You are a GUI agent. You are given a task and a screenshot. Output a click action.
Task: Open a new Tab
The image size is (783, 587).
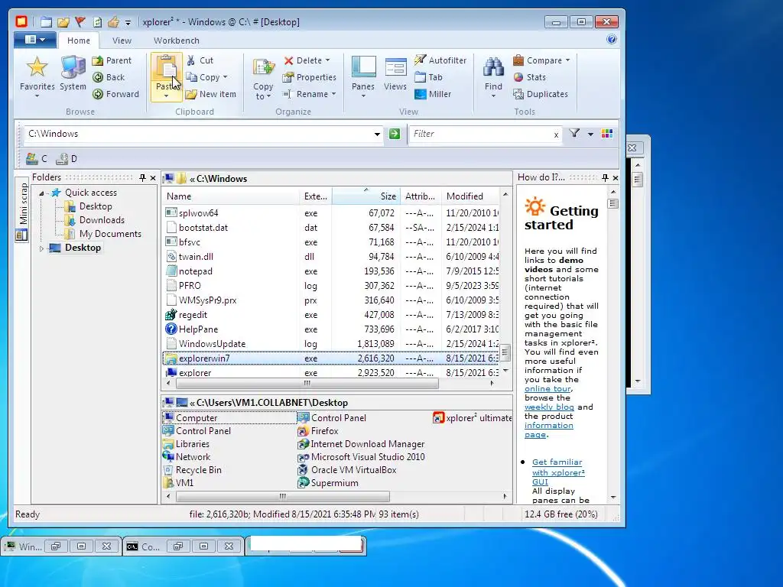[428, 77]
